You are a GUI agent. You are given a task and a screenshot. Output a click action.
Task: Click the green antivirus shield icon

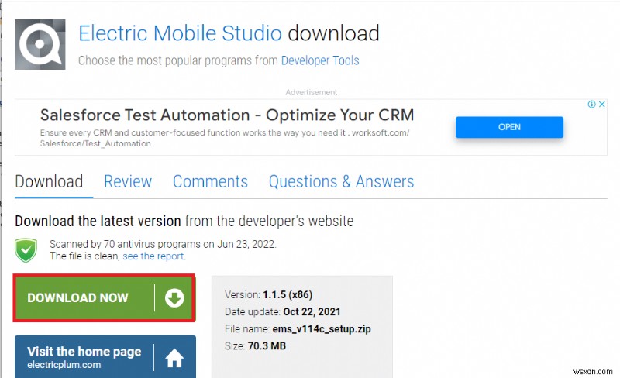(x=27, y=249)
